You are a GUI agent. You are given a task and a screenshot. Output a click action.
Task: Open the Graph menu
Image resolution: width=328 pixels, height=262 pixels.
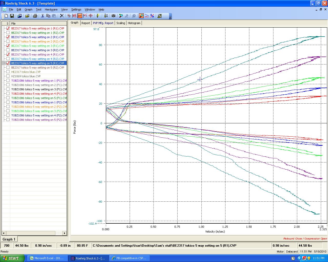pos(28,9)
